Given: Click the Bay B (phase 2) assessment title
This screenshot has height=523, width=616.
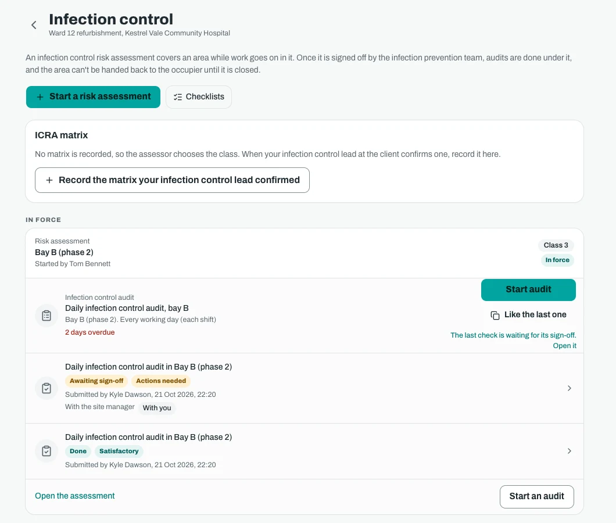Looking at the screenshot, I should [64, 252].
